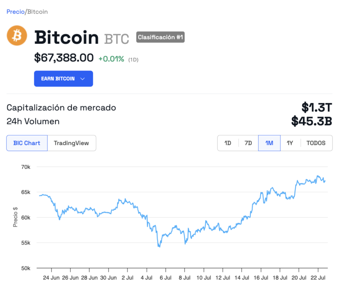Viewport: 359px width, 289px height.
Task: Click the Clasificación #1 rank badge
Action: point(160,37)
